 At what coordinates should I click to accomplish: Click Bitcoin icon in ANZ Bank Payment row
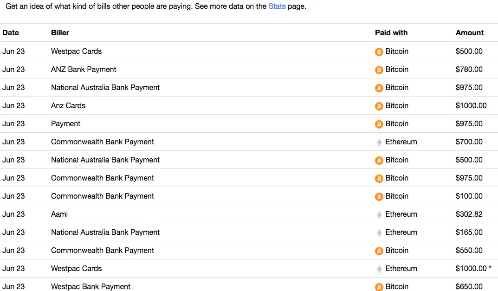click(x=379, y=70)
